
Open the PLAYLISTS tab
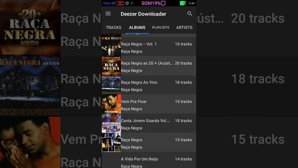click(161, 28)
